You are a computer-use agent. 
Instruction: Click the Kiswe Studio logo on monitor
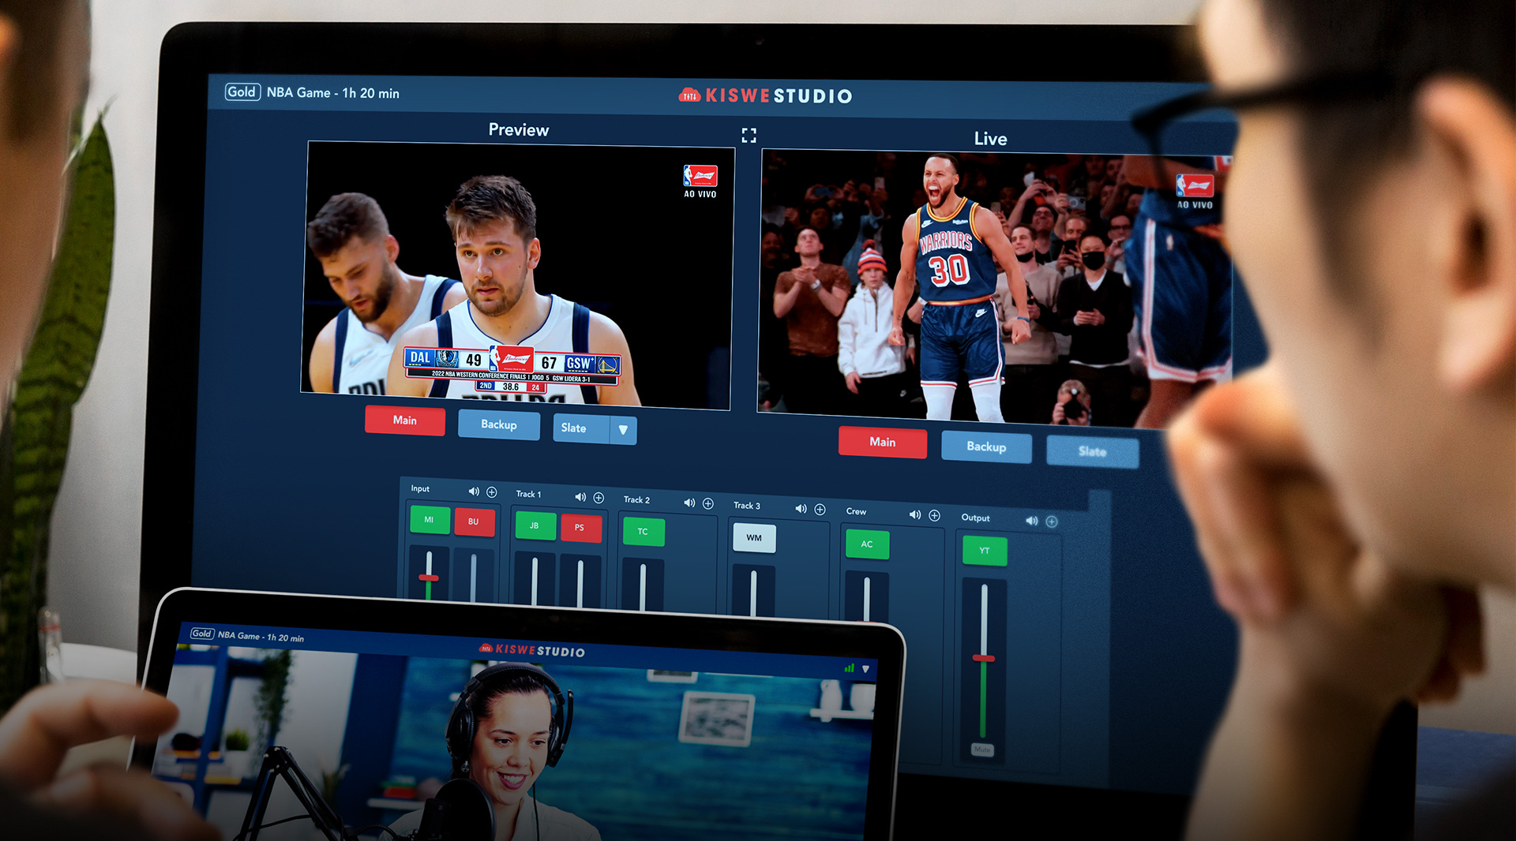[765, 95]
